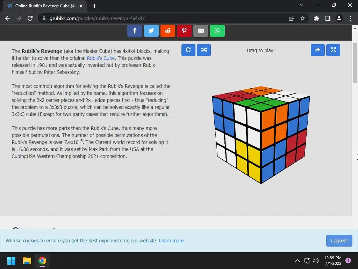
Task: Click the Chrome taskbar icon
Action: 42,261
